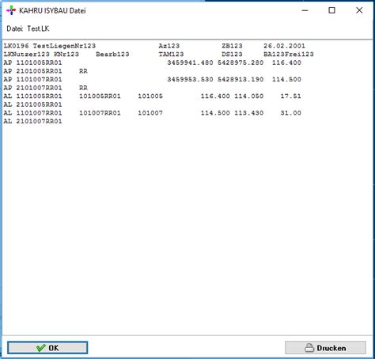Print the file with Drucken
Viewport: 375px width, 359px height.
click(325, 348)
